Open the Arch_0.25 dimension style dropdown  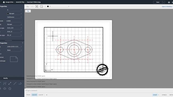coord(14,28)
